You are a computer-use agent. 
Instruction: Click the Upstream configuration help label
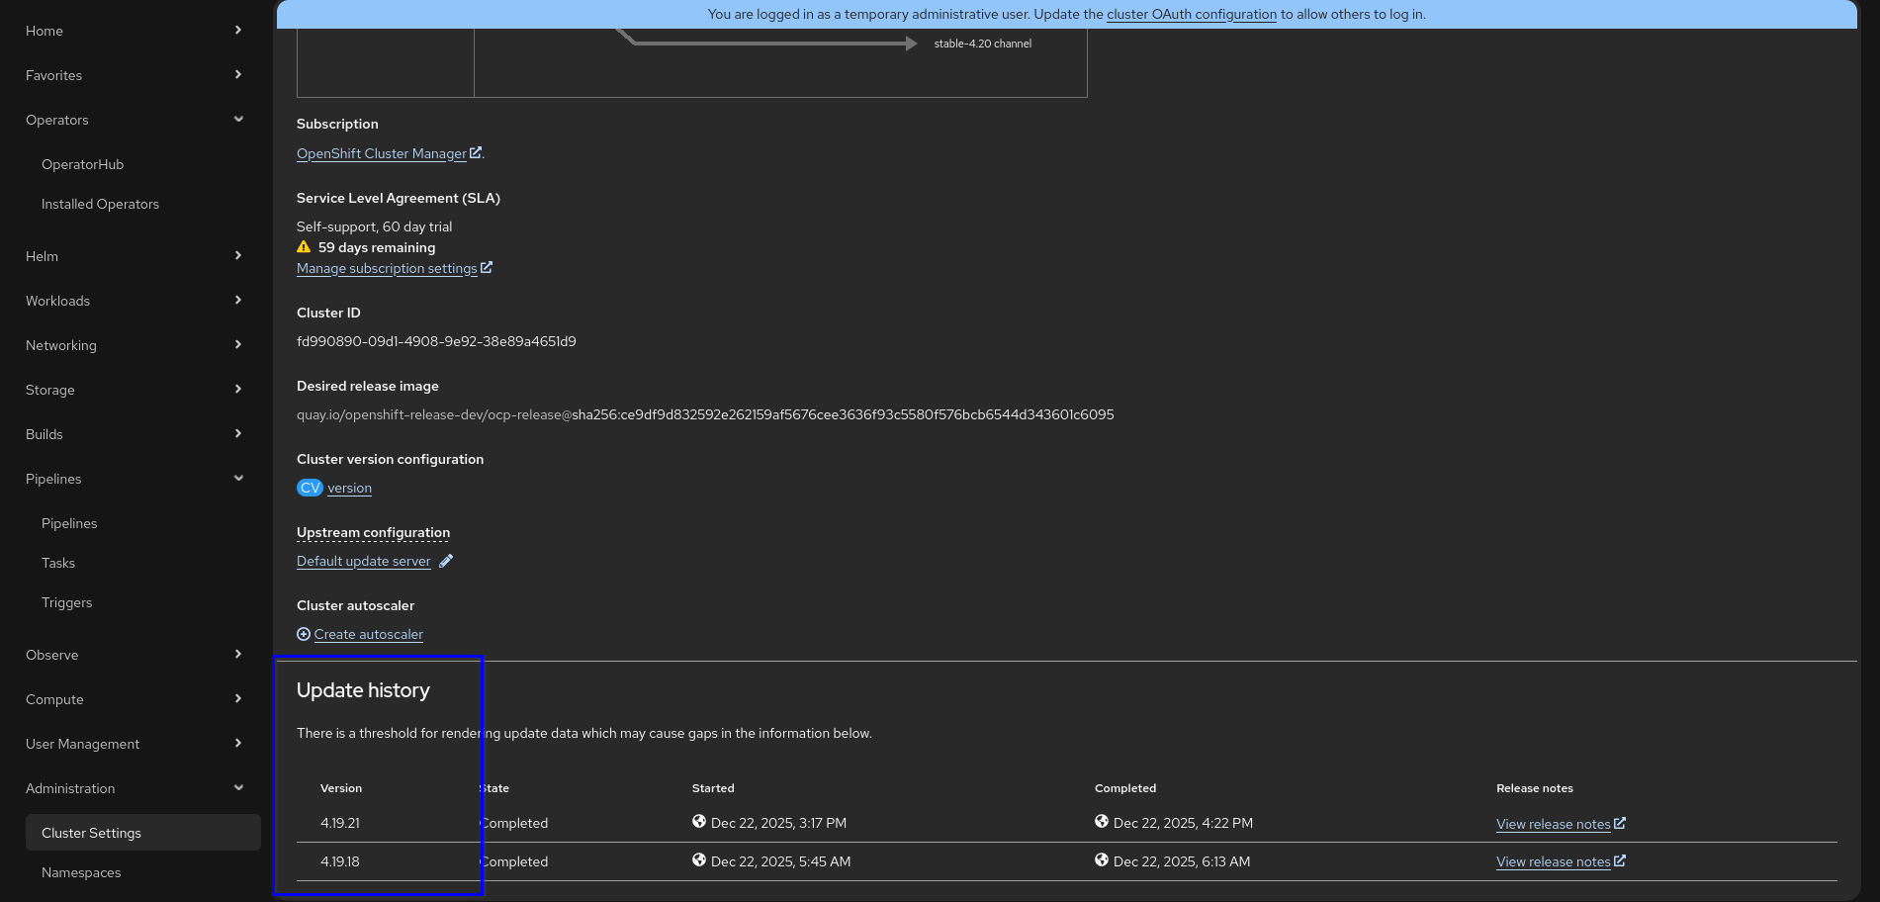pyautogui.click(x=373, y=532)
